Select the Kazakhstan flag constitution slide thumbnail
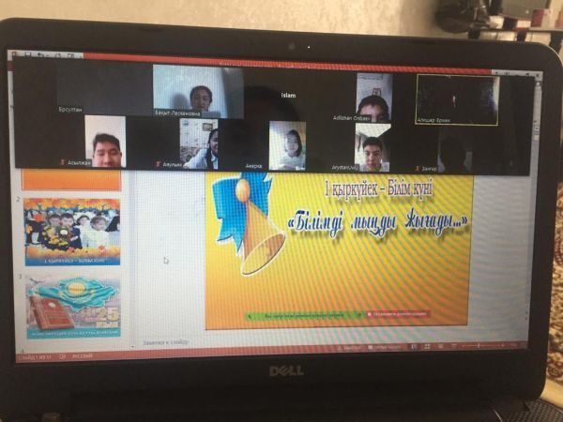The image size is (563, 422). point(72,308)
